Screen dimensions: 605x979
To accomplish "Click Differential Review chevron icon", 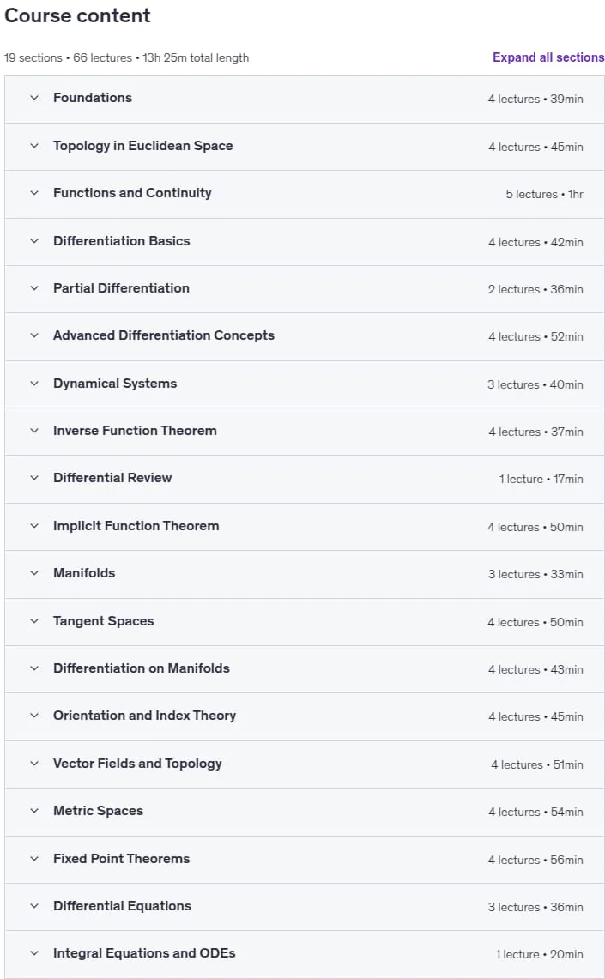I will coord(34,478).
